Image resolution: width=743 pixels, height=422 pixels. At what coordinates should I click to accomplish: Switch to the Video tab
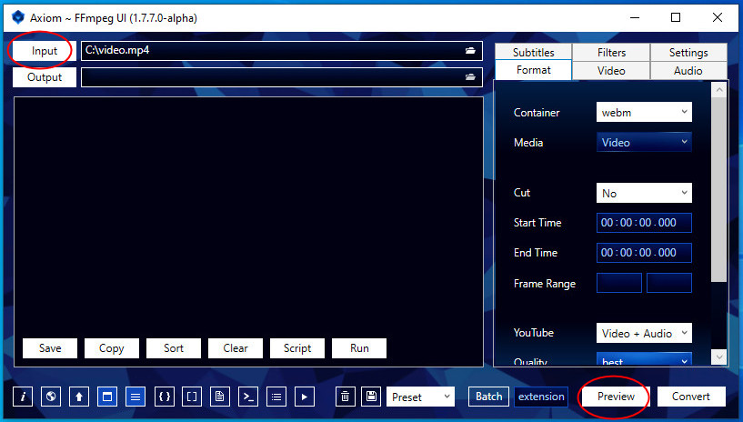coord(611,71)
